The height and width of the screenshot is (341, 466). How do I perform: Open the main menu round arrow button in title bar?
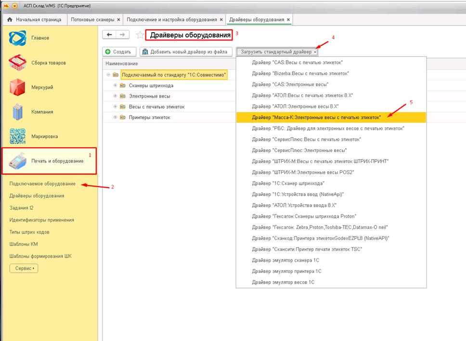coord(14,6)
